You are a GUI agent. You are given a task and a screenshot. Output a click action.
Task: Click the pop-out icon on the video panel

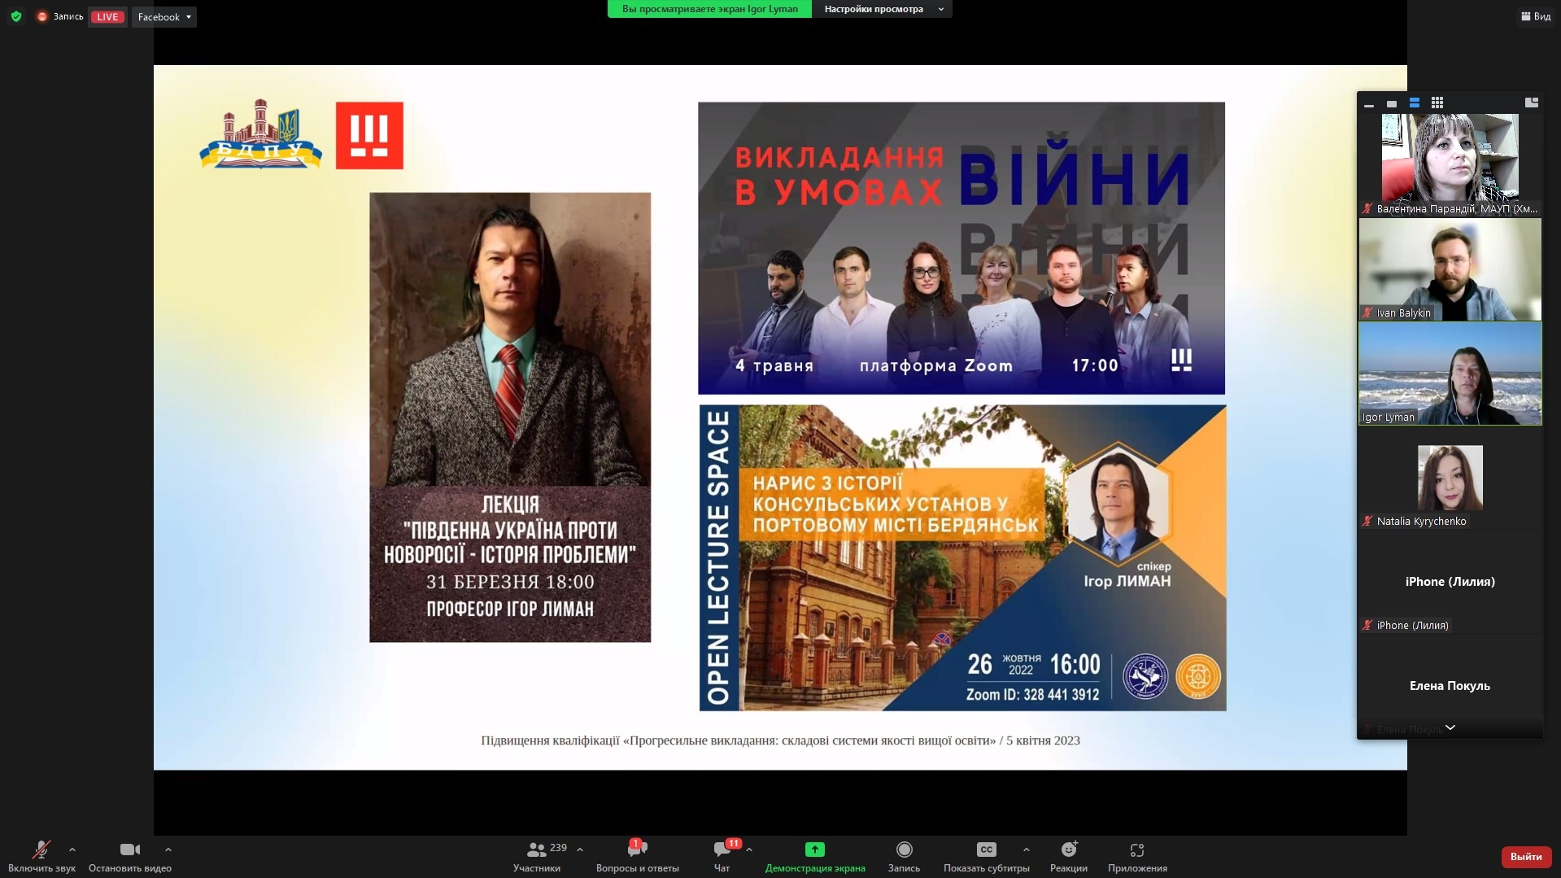[x=1532, y=103]
